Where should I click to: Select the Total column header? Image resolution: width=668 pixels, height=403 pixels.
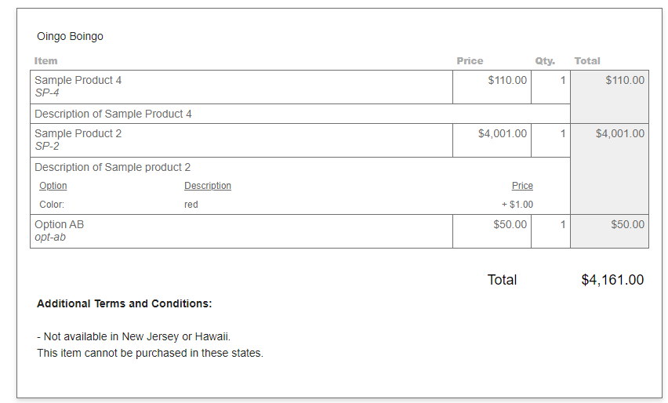(587, 61)
